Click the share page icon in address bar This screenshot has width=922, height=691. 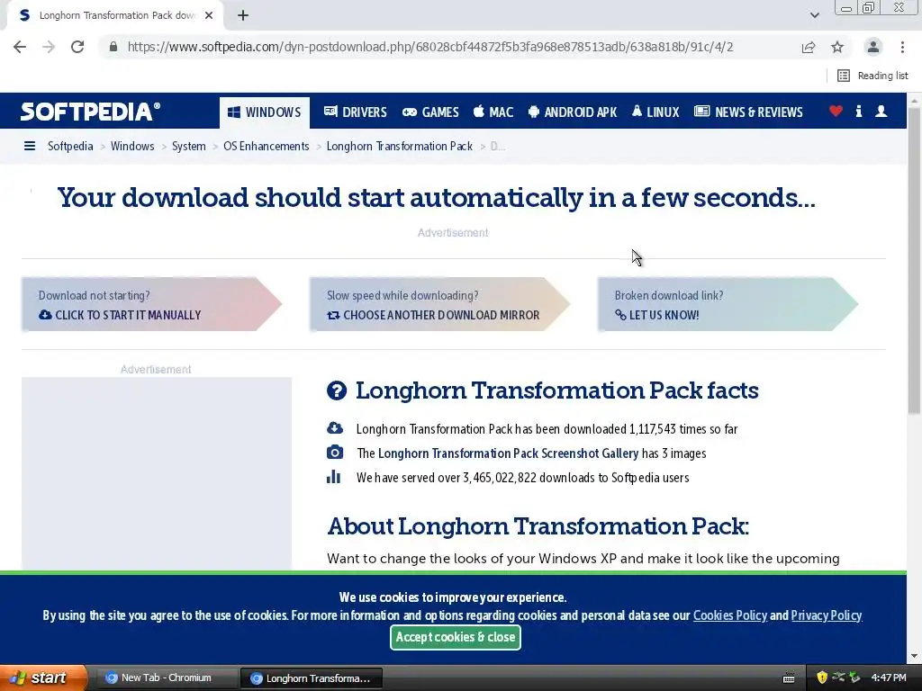point(809,47)
